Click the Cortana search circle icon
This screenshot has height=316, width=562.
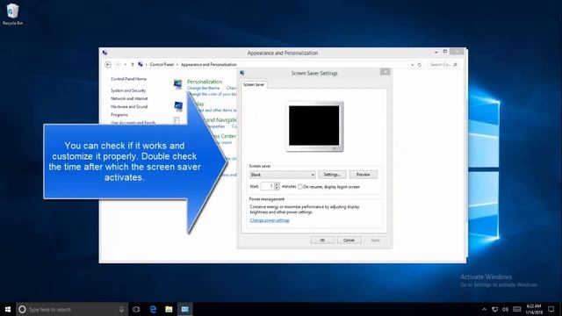[22, 309]
